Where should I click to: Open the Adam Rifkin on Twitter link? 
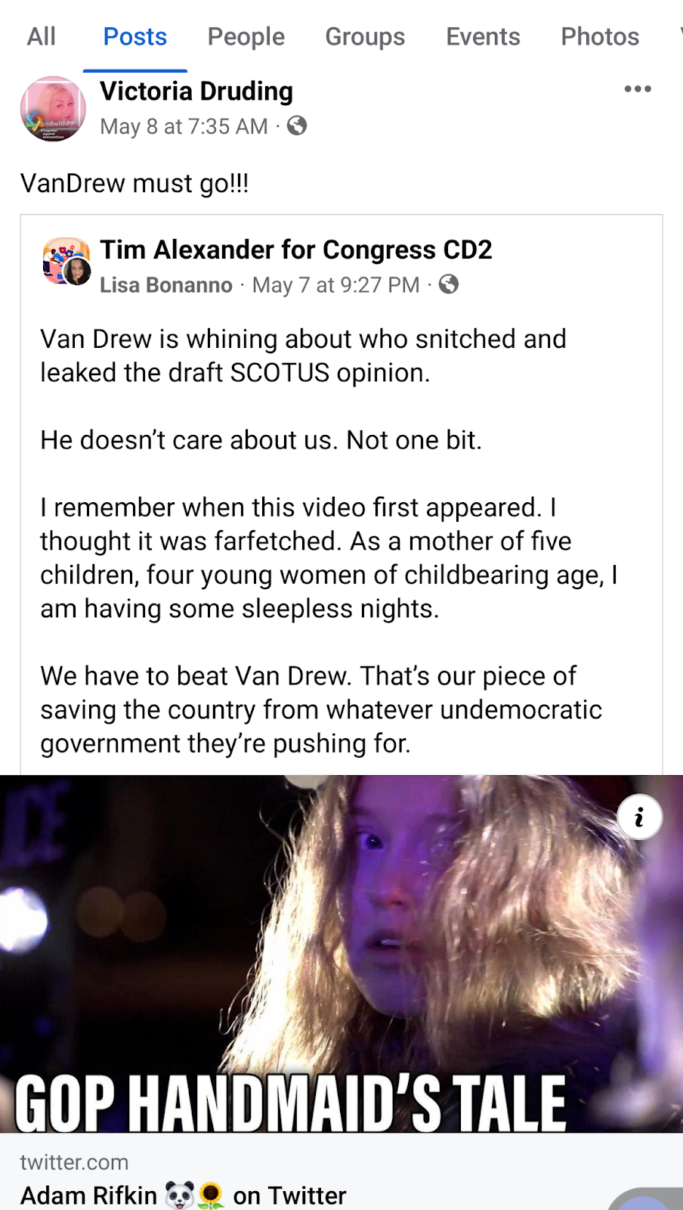coord(184,1196)
